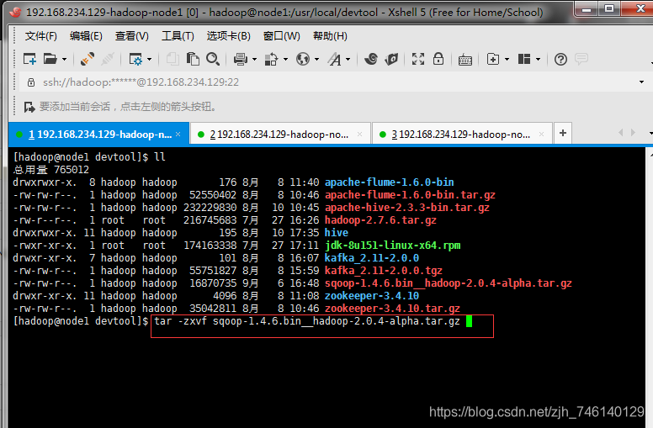Toggle full screen mode icon
Screen dimensions: 653x428
418,59
